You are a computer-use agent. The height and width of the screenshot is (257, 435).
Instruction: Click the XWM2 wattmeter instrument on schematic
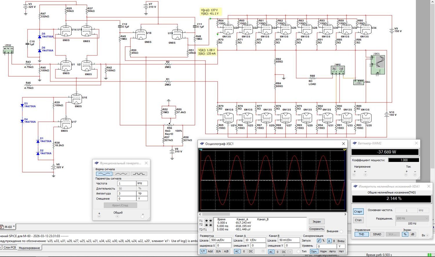pyautogui.click(x=338, y=70)
